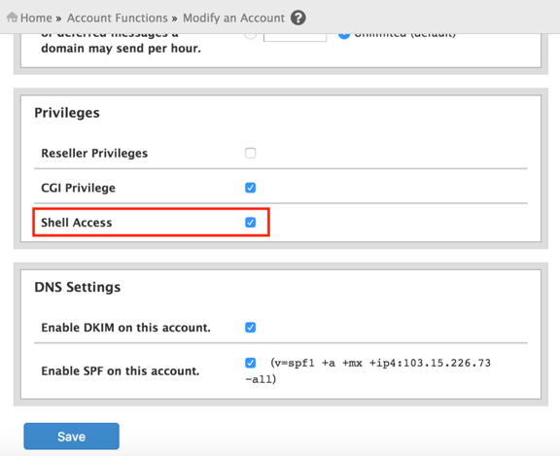Open the help question mark icon
560x456 pixels.
pos(297,18)
